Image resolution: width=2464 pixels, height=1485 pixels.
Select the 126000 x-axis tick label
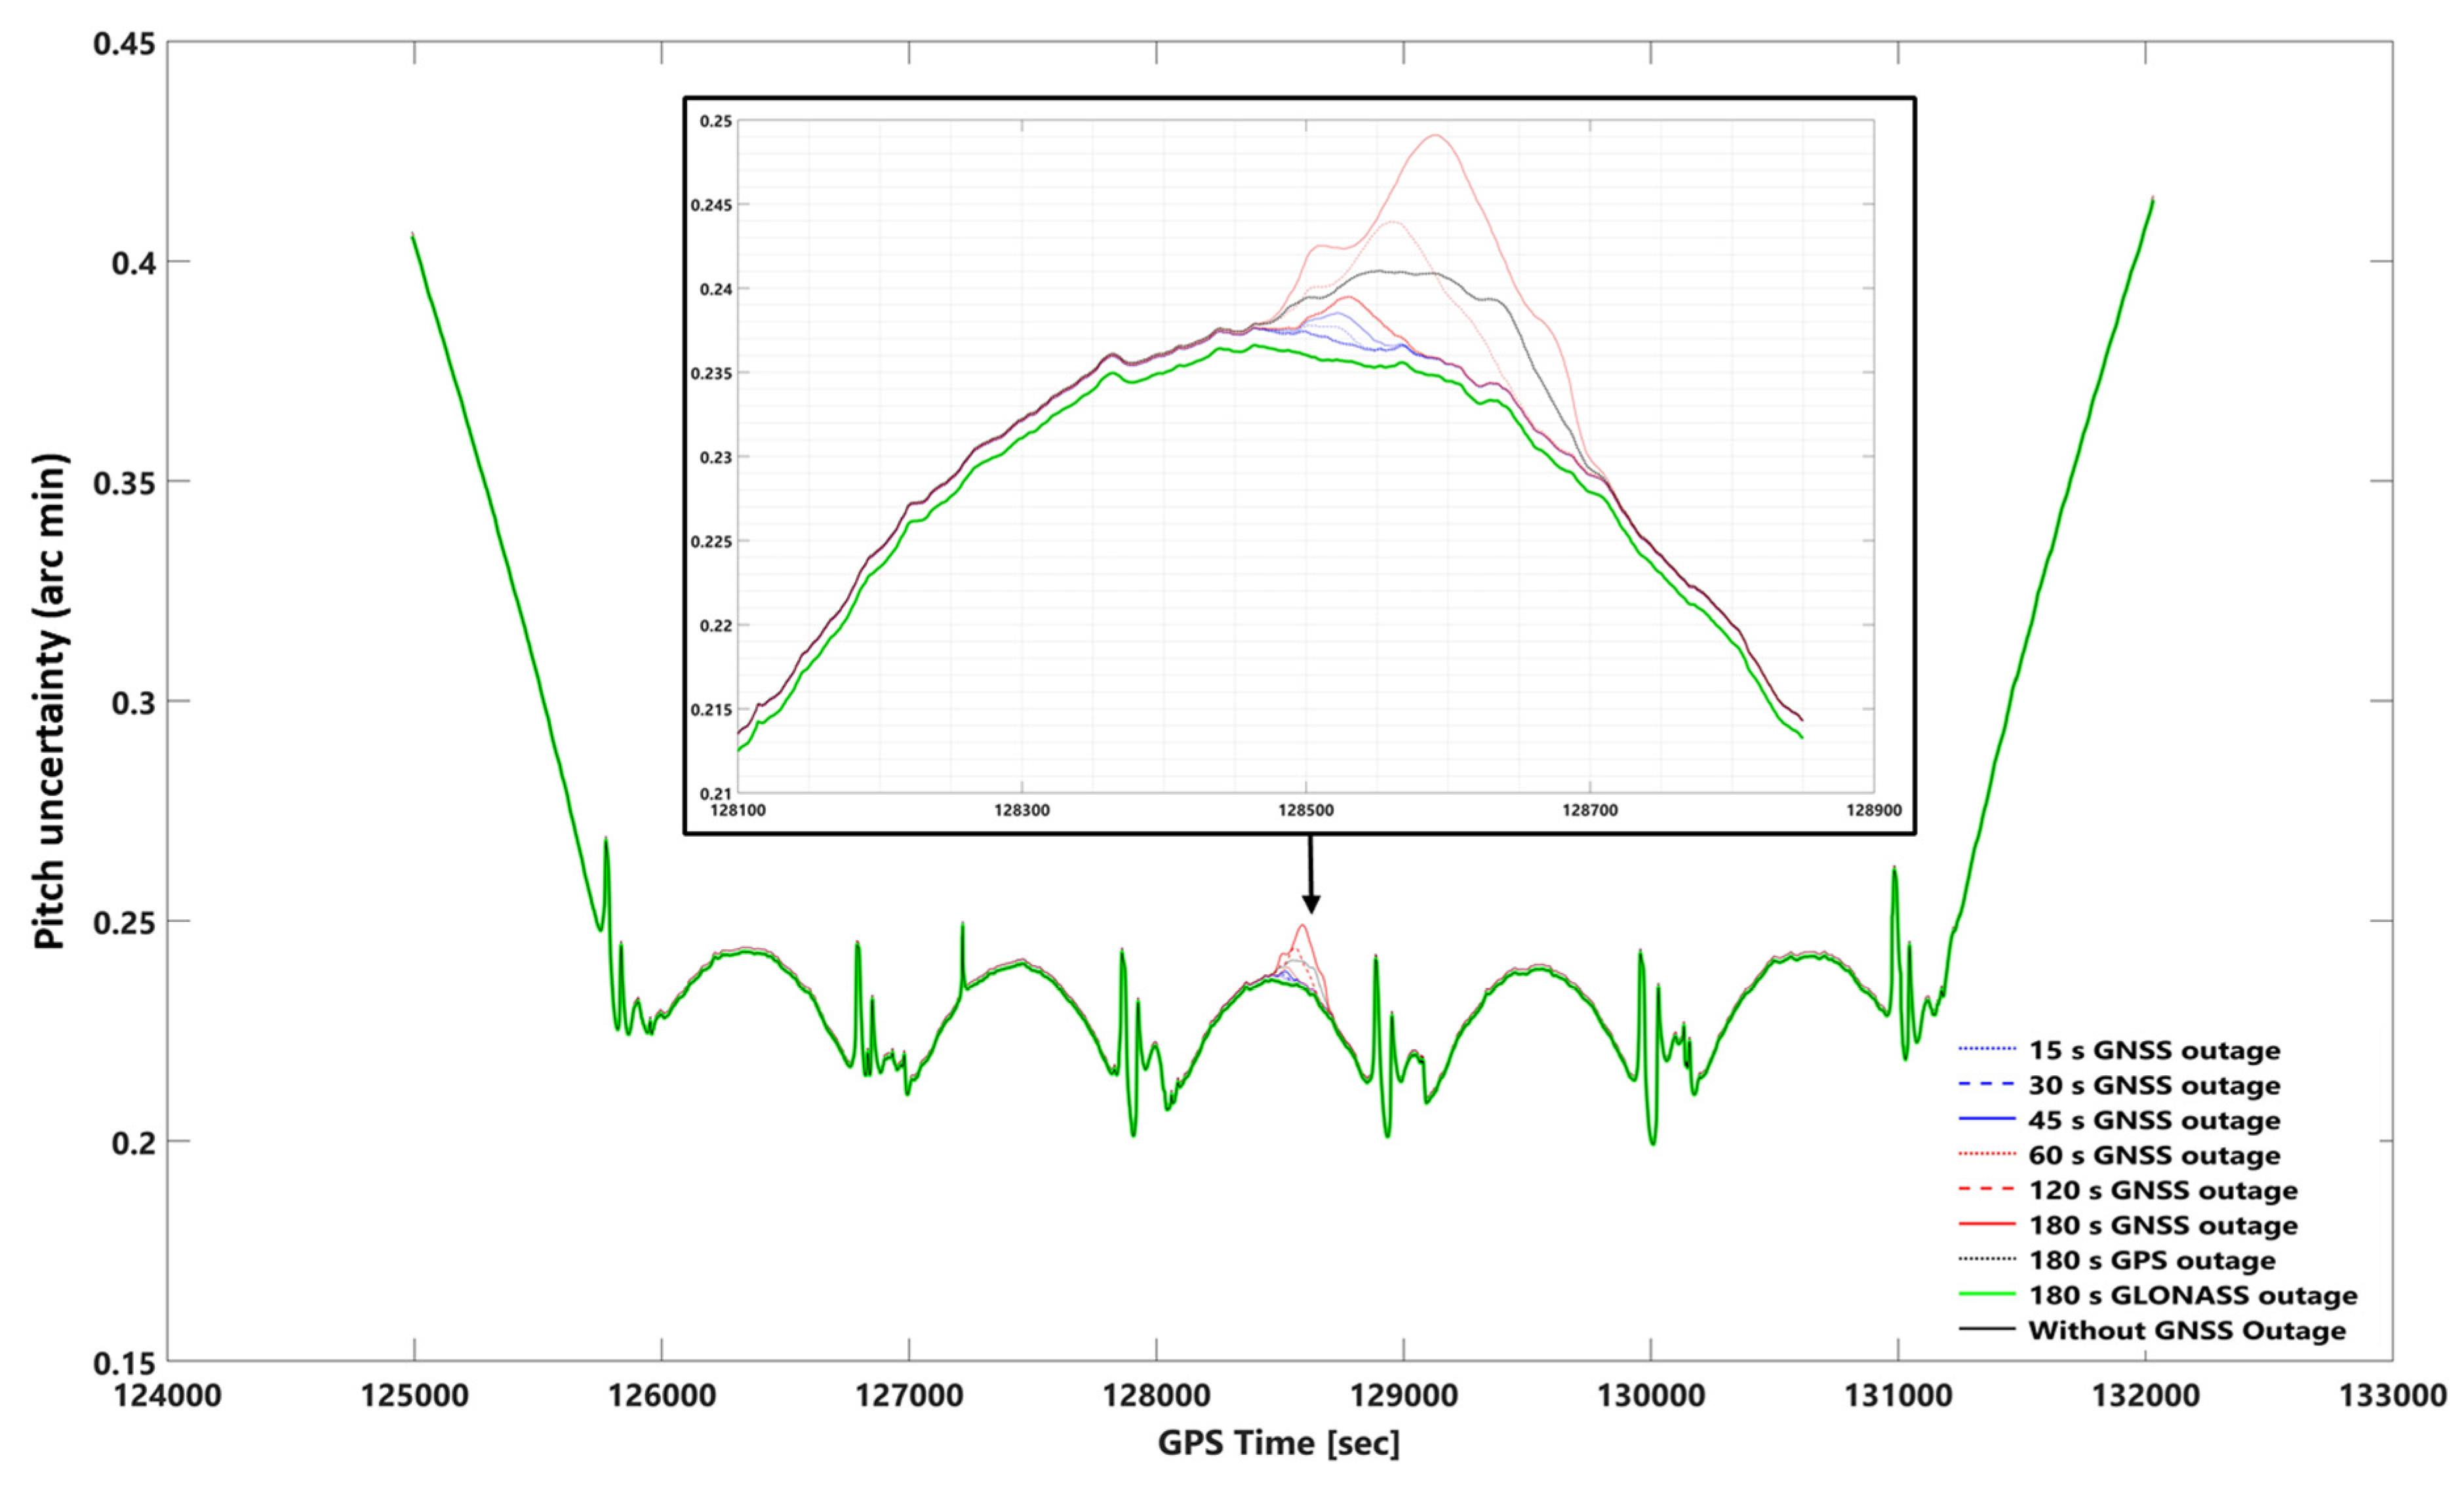[x=661, y=1395]
